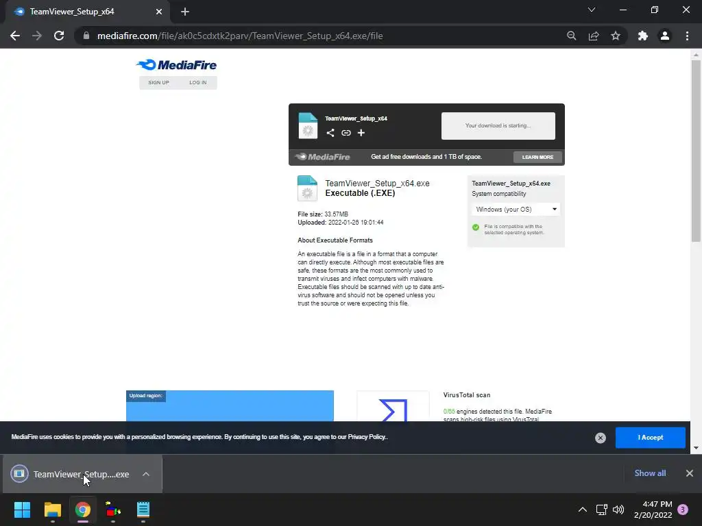This screenshot has height=526, width=702.
Task: Open a new browser tab
Action: pos(185,12)
